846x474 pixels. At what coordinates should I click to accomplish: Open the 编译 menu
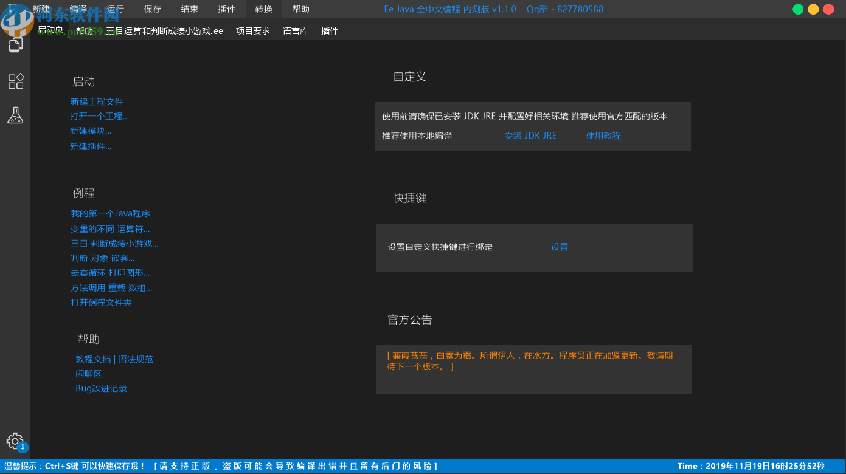point(77,9)
